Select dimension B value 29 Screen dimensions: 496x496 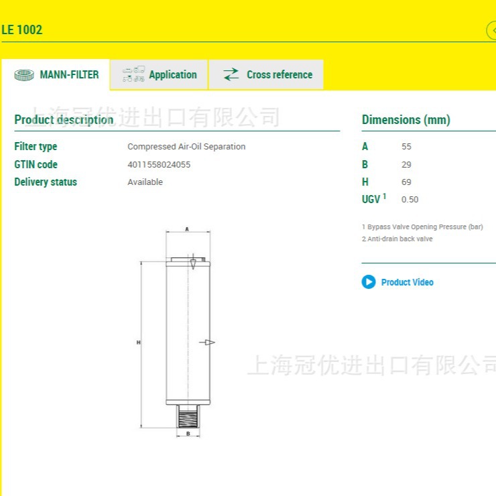(x=406, y=164)
